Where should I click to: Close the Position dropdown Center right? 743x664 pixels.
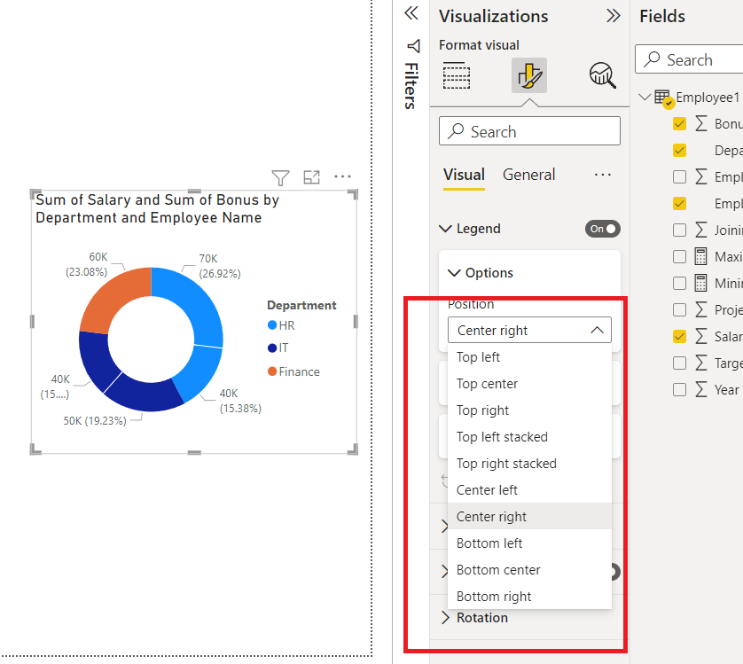point(529,330)
